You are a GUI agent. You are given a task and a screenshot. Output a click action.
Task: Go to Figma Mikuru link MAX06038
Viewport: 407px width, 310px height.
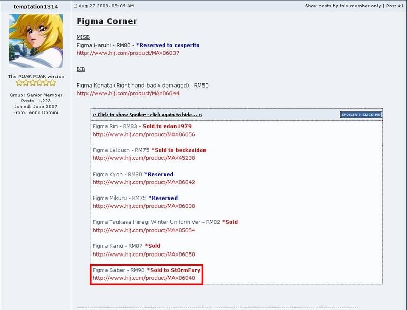(143, 206)
